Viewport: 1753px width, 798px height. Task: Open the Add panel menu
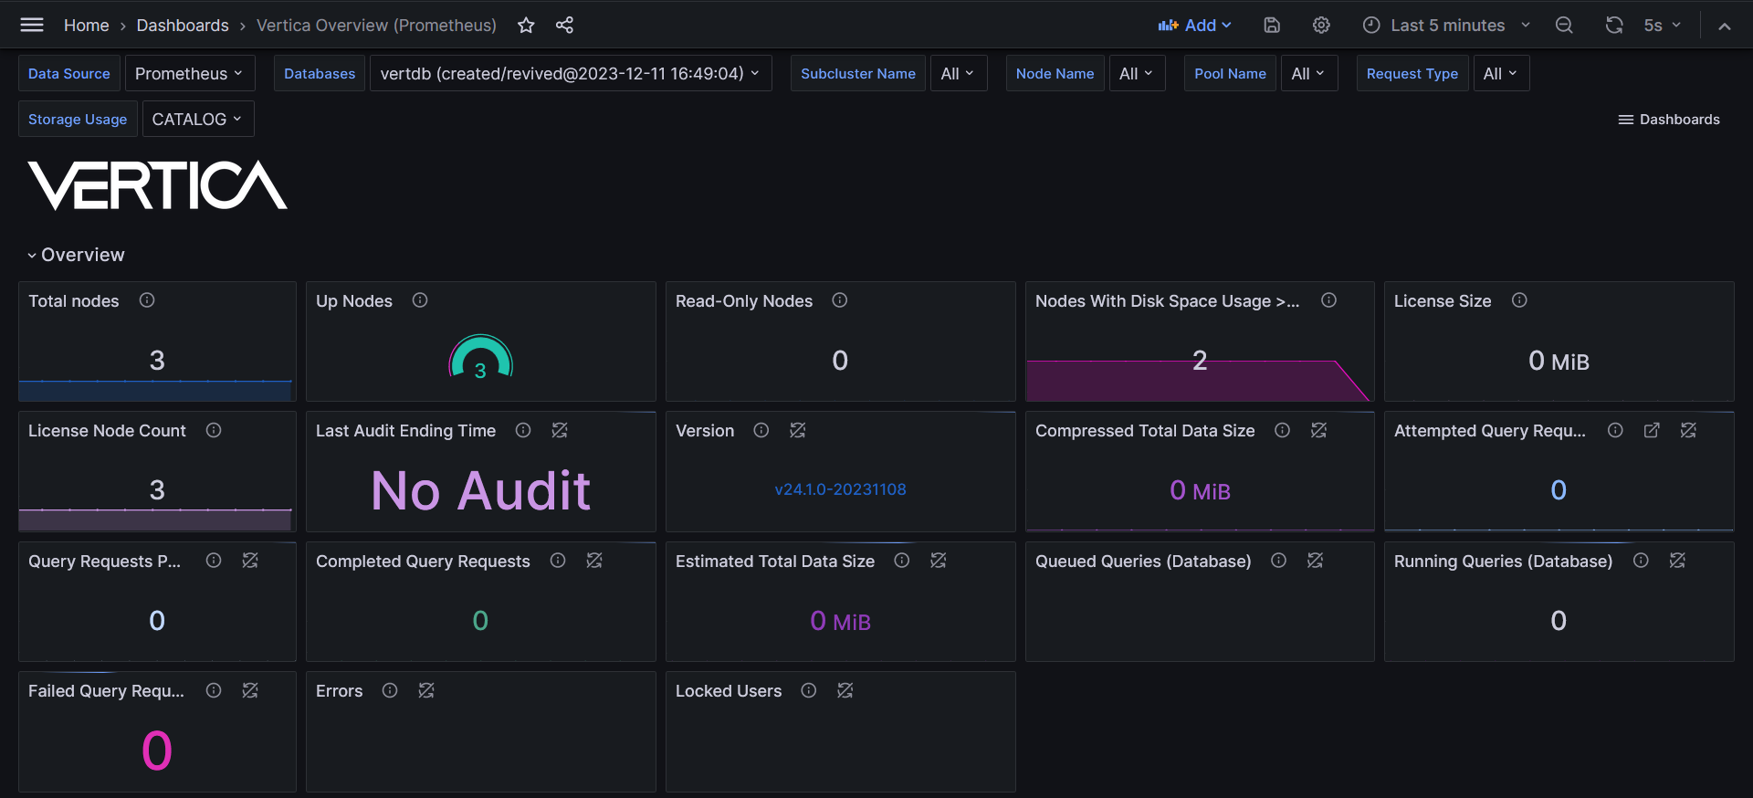pos(1194,26)
